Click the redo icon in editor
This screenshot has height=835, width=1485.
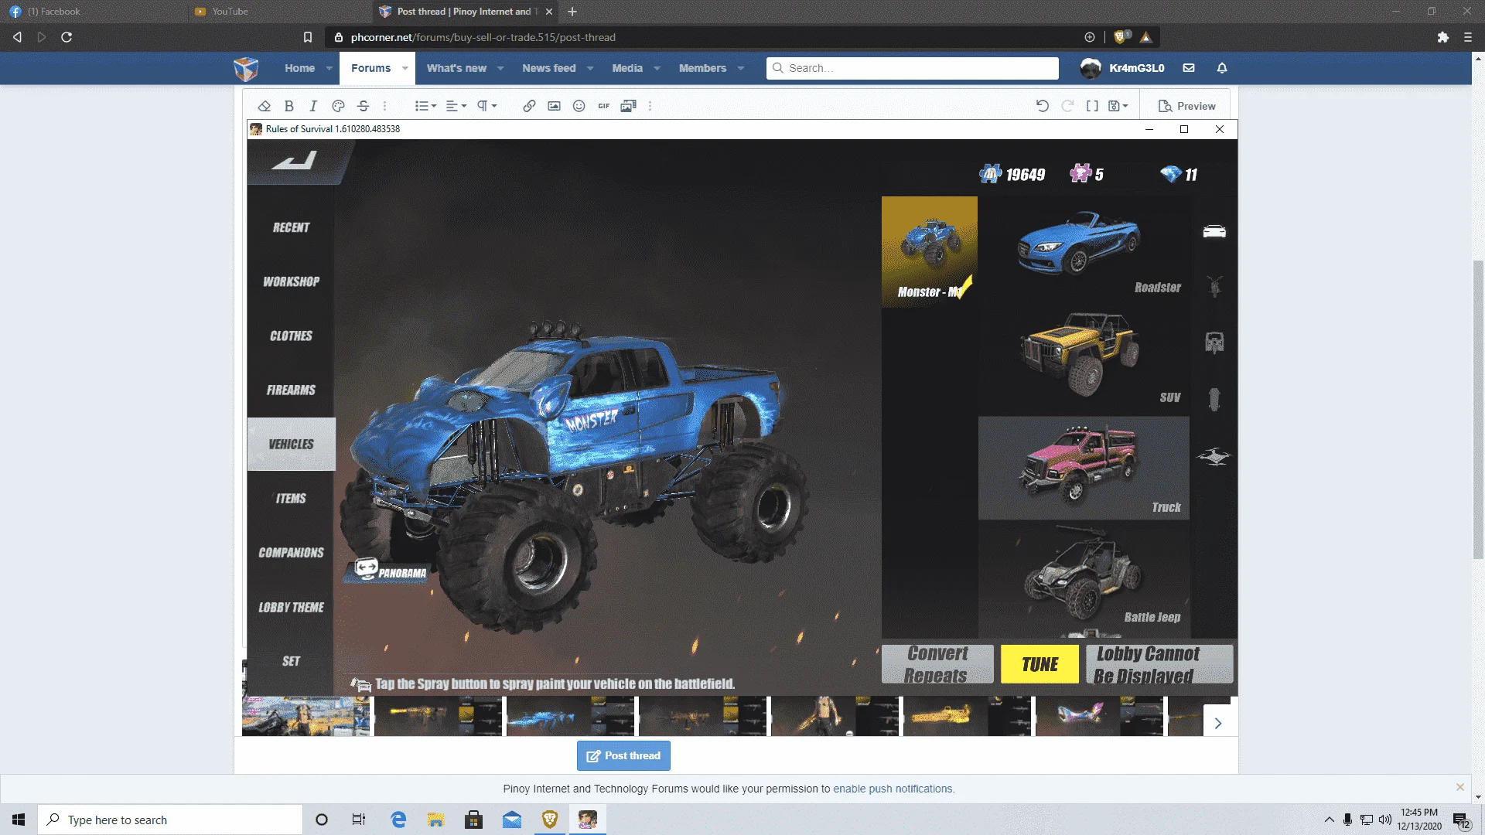tap(1067, 106)
